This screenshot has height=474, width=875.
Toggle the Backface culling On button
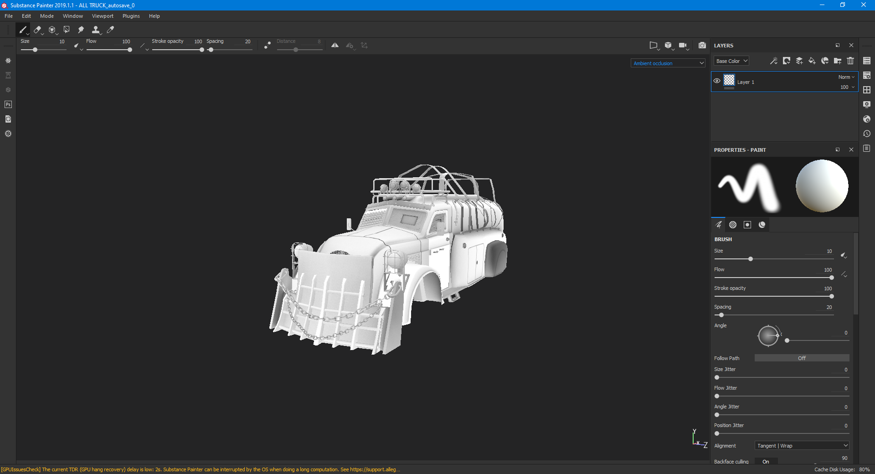[x=766, y=461]
